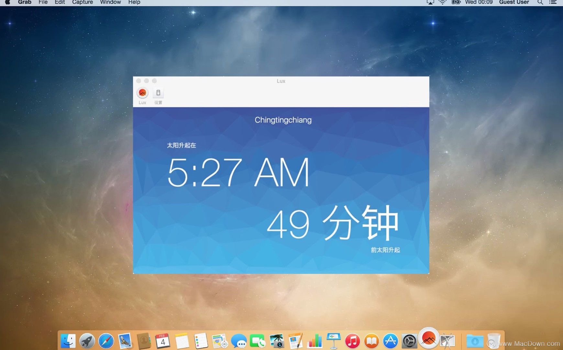Open System Preferences gear icon
563x350 pixels.
coord(410,341)
